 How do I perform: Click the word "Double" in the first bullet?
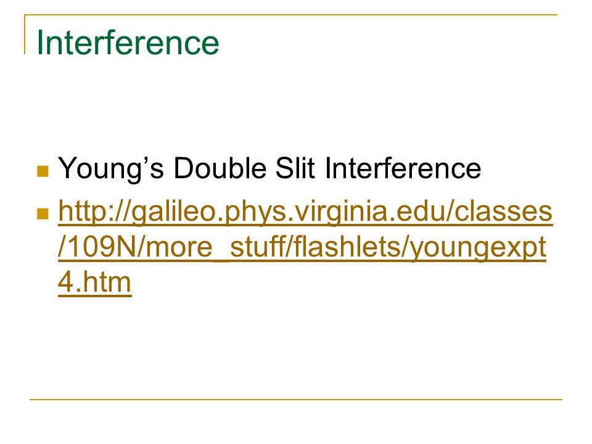[x=220, y=168]
